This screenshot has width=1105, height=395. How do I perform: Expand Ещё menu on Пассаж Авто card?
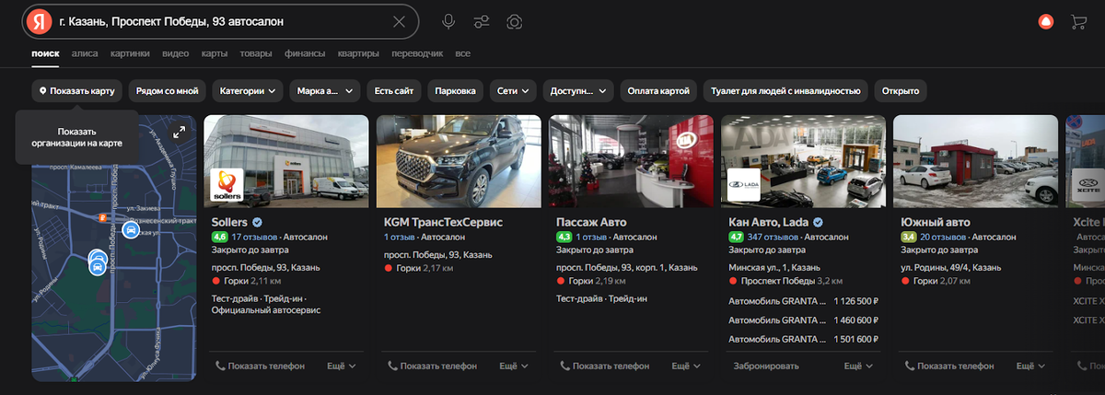point(686,366)
